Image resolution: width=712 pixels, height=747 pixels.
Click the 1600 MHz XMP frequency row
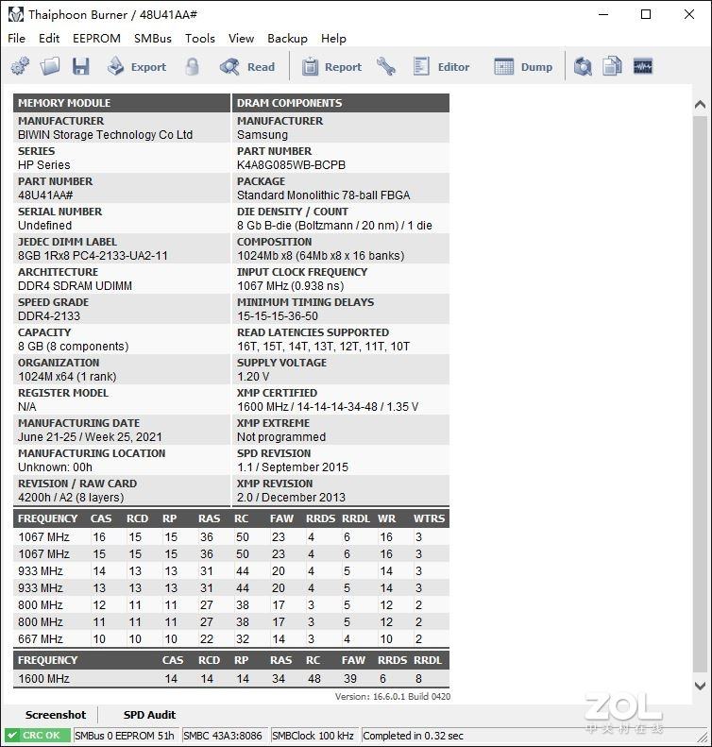231,678
